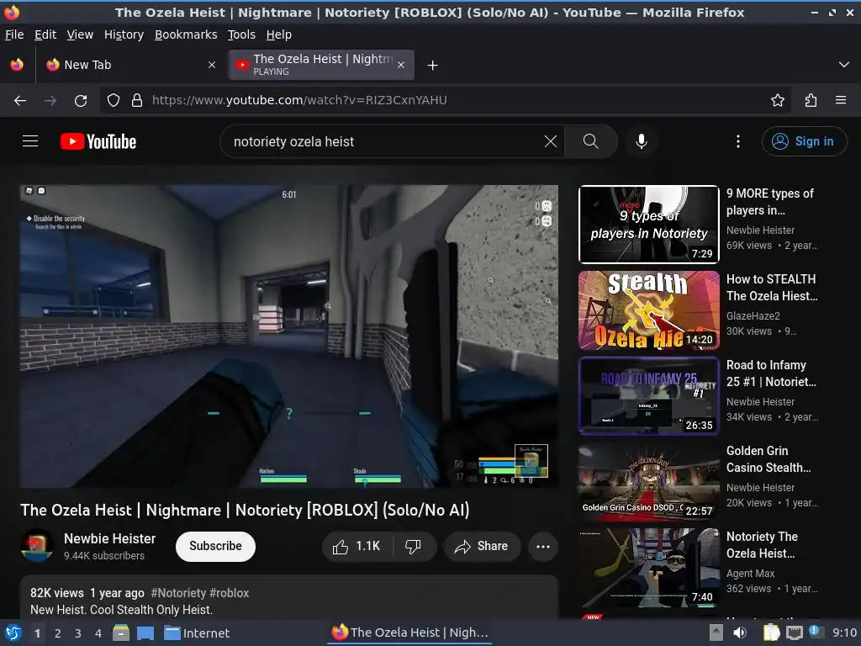
Task: Open the Help menu
Action: [x=279, y=34]
